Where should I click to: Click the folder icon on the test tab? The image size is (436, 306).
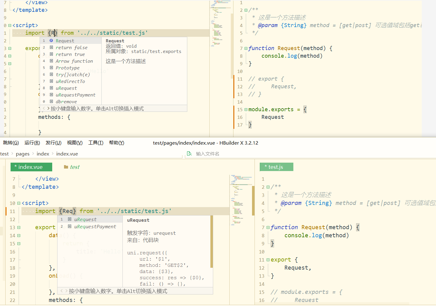click(x=66, y=167)
